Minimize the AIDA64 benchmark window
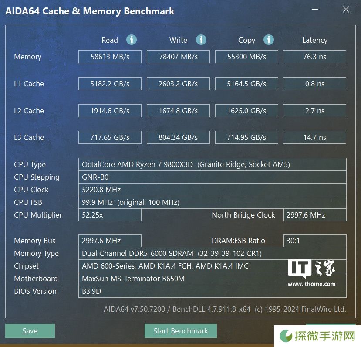 315,10
